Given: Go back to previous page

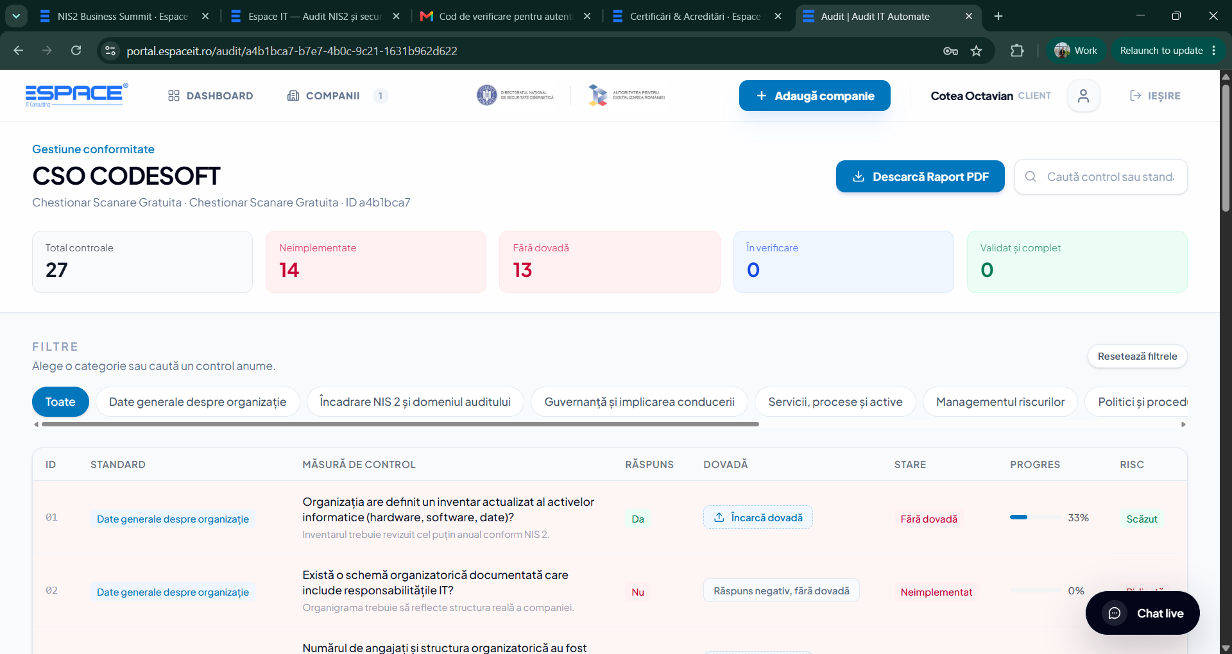Looking at the screenshot, I should tap(19, 51).
